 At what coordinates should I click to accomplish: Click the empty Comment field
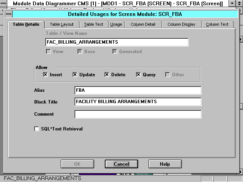click(138, 114)
